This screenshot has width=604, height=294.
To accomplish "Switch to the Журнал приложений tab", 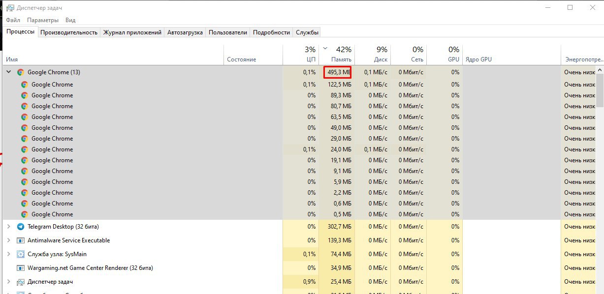I will tap(132, 32).
